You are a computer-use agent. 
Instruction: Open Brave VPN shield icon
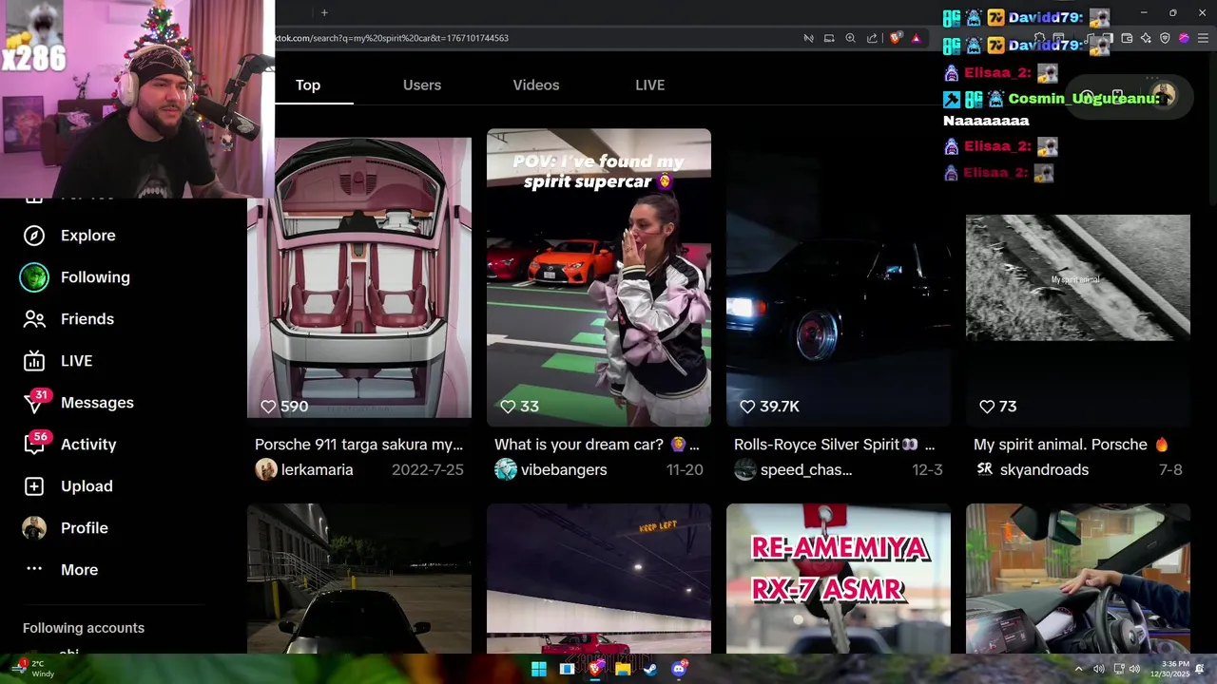pyautogui.click(x=1165, y=38)
